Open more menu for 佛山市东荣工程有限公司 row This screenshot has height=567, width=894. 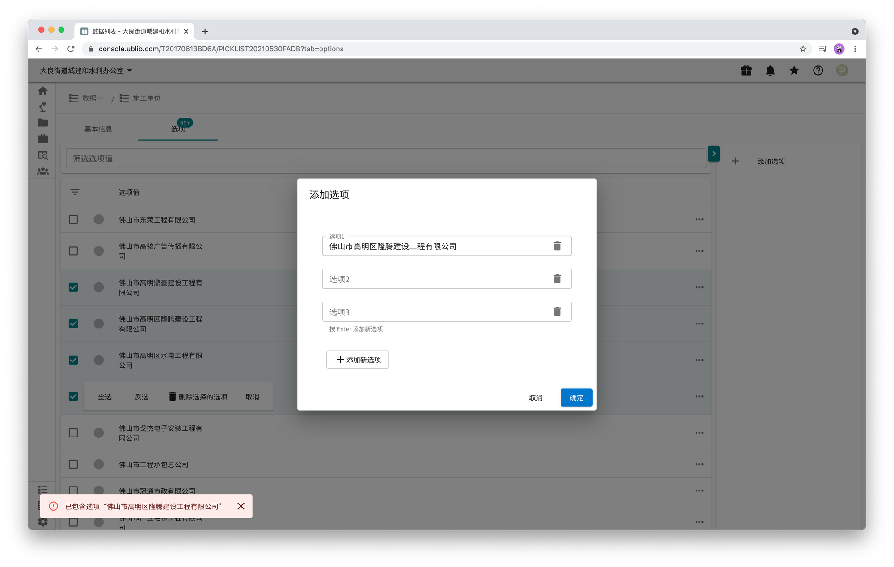coord(699,219)
